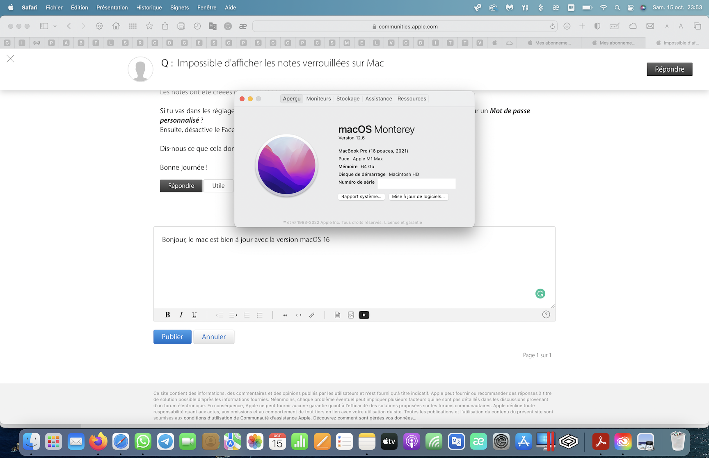Decrease indent in the reply editor

click(220, 315)
